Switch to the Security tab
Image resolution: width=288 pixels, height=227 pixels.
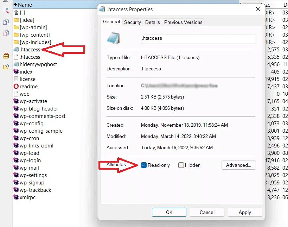(x=133, y=22)
